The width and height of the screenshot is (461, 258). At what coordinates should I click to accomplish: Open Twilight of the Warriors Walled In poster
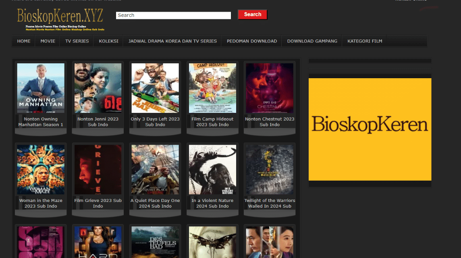click(x=270, y=169)
